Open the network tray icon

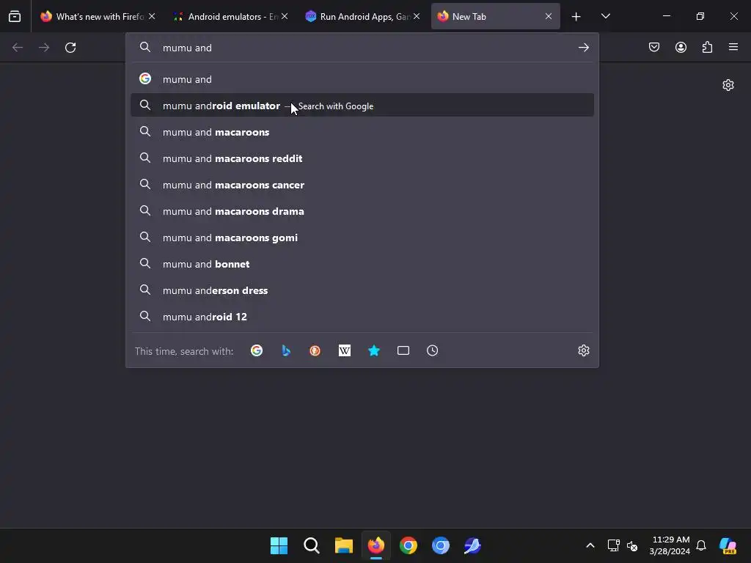point(614,545)
